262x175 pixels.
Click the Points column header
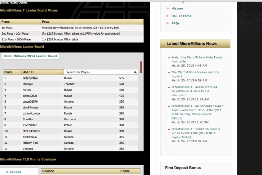coord(129,171)
